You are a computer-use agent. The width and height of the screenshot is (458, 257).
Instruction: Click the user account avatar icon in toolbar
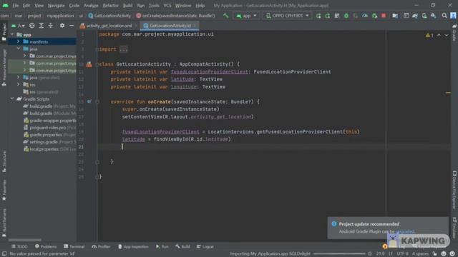(453, 16)
